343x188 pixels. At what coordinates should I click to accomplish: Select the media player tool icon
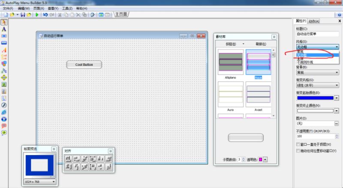[x=4, y=119]
